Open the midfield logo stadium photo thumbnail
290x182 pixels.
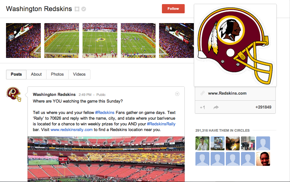[x=100, y=41]
